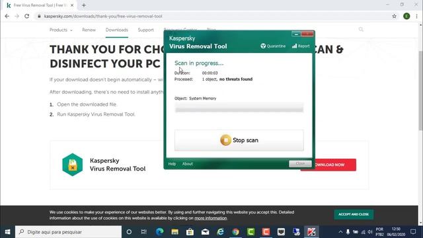The height and width of the screenshot is (238, 423).
Task: Open the Mail app from the taskbar
Action: point(206,232)
